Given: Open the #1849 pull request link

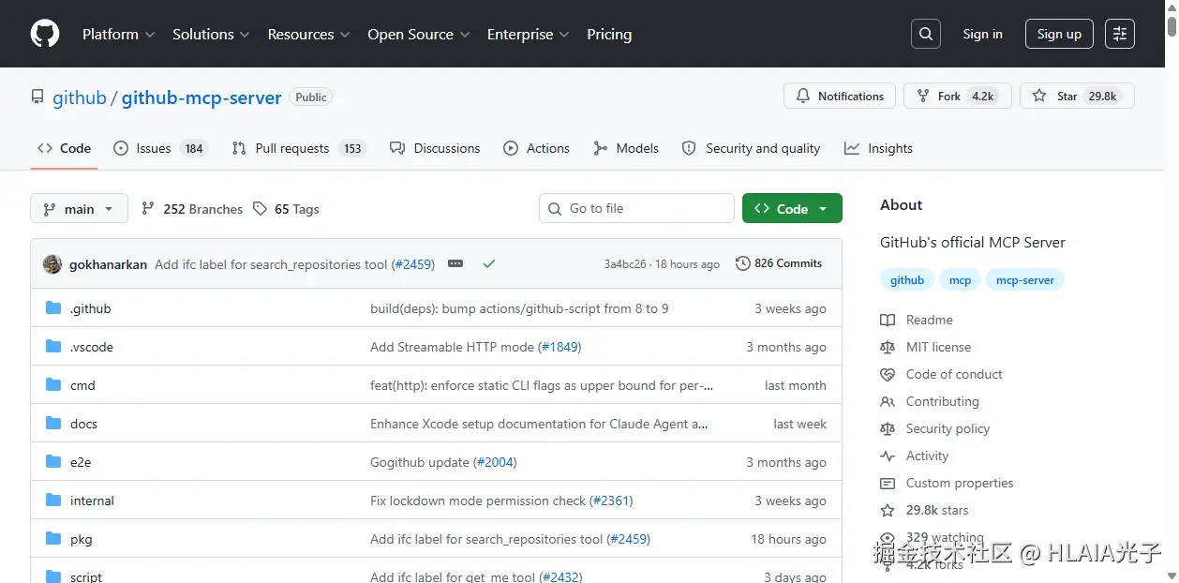Looking at the screenshot, I should click(560, 347).
